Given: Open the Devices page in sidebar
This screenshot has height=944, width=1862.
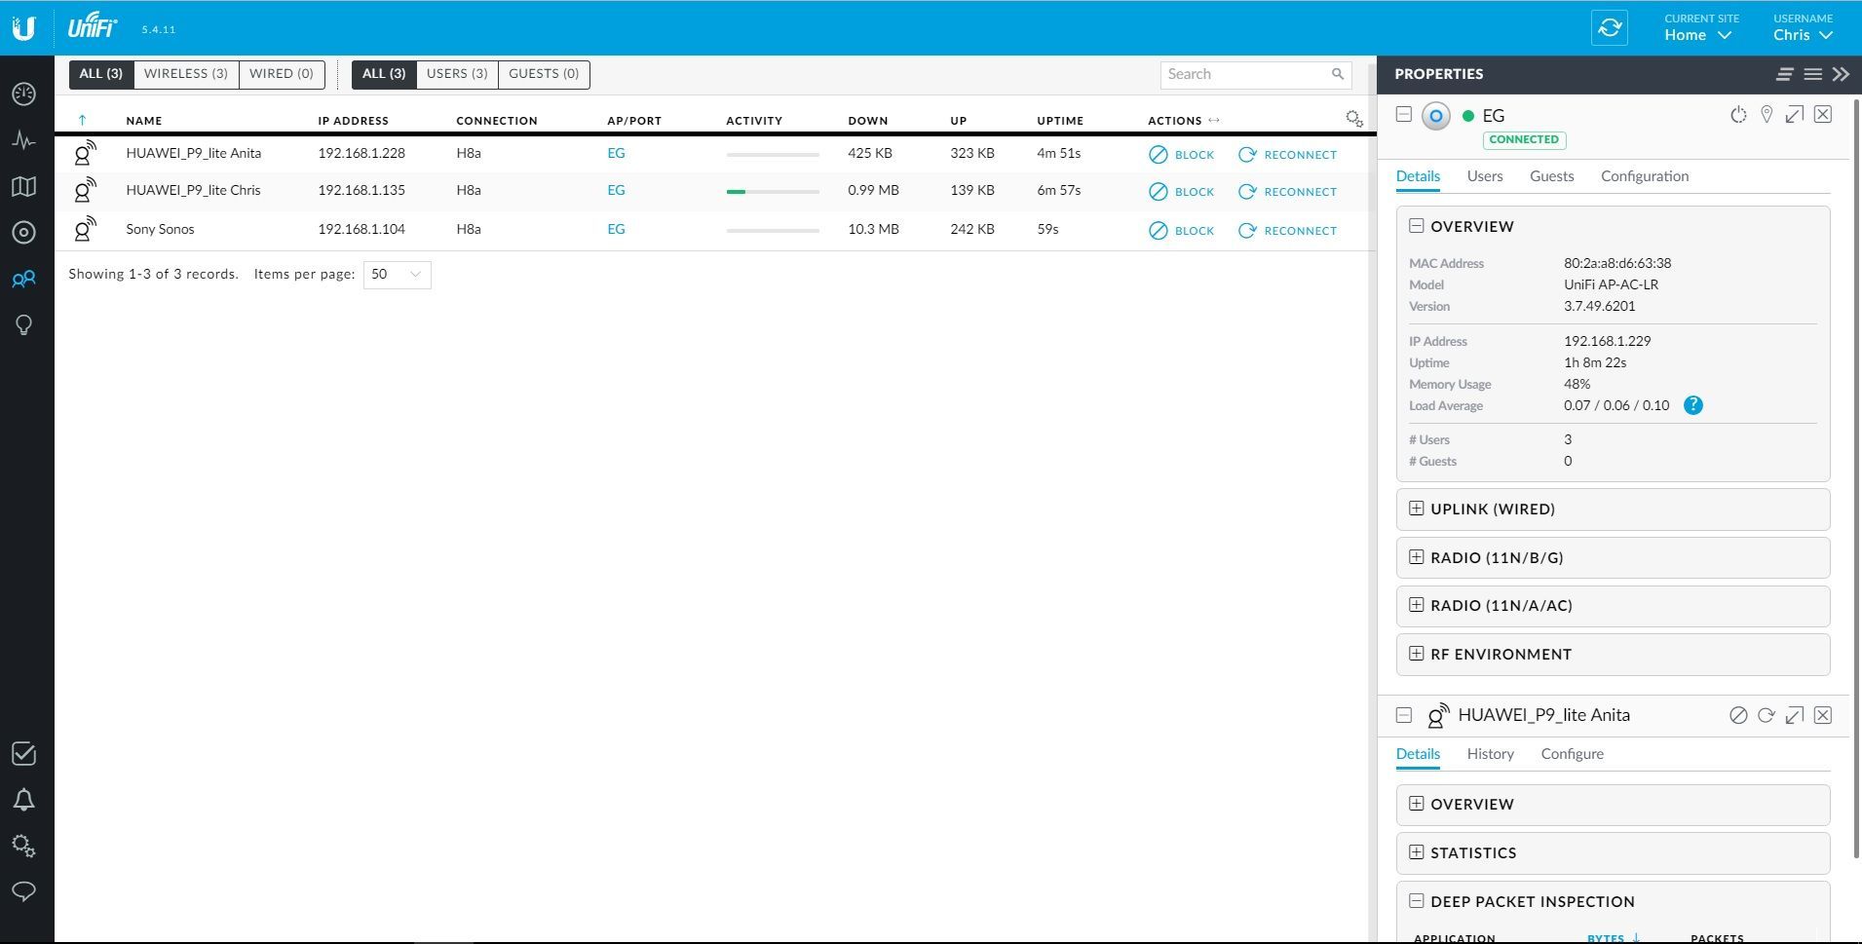Looking at the screenshot, I should coord(24,233).
